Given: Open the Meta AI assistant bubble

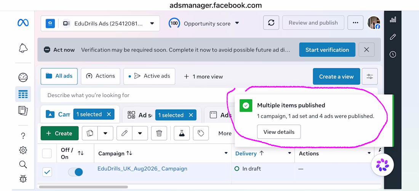Looking at the screenshot, I should click(383, 165).
